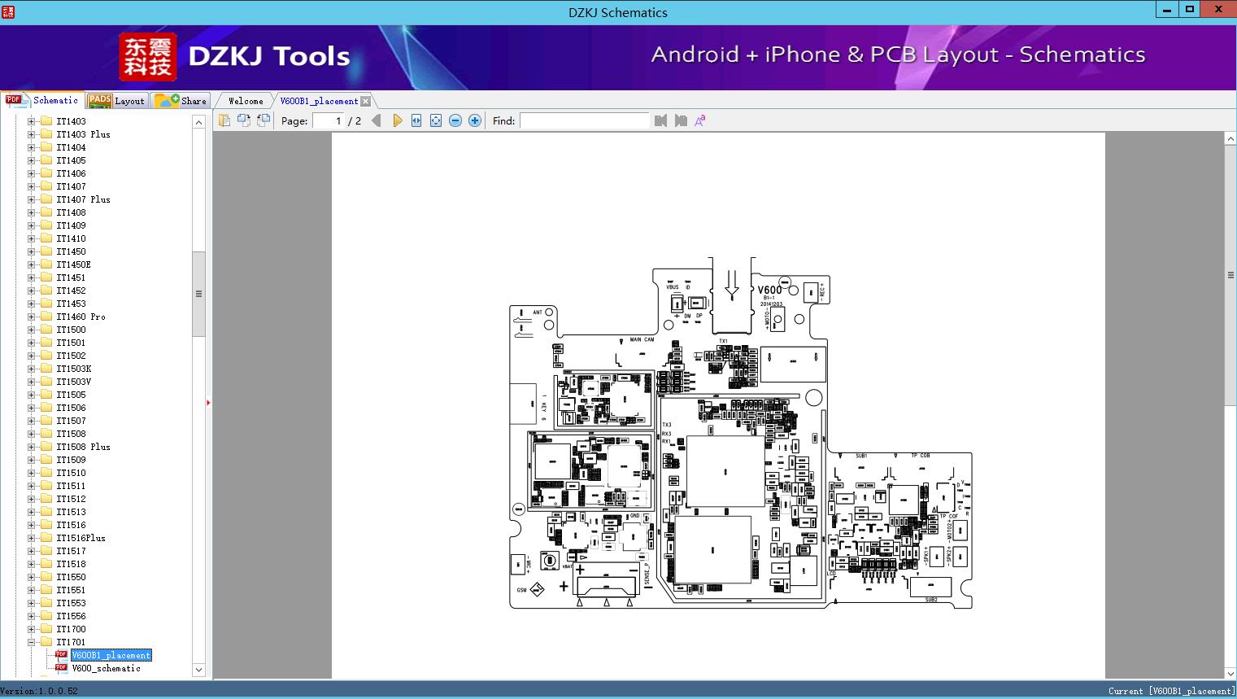1237x699 pixels.
Task: Click the fit page icon
Action: pos(436,120)
